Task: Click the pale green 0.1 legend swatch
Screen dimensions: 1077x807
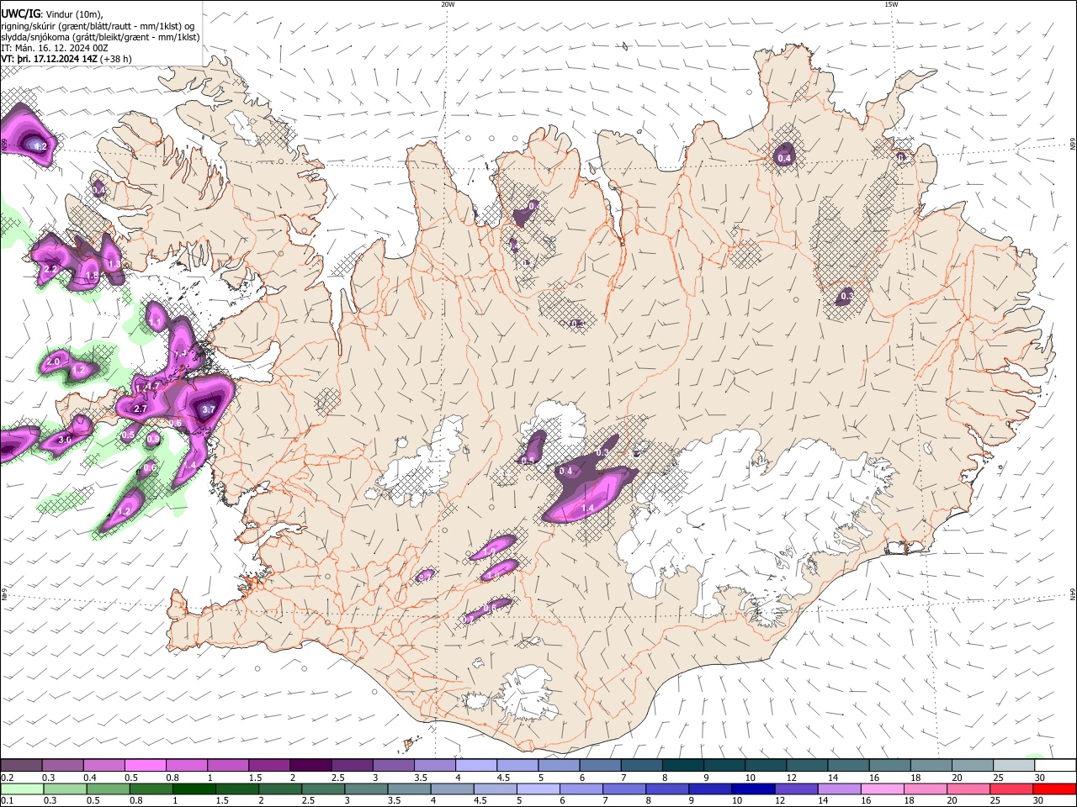Action: 22,789
